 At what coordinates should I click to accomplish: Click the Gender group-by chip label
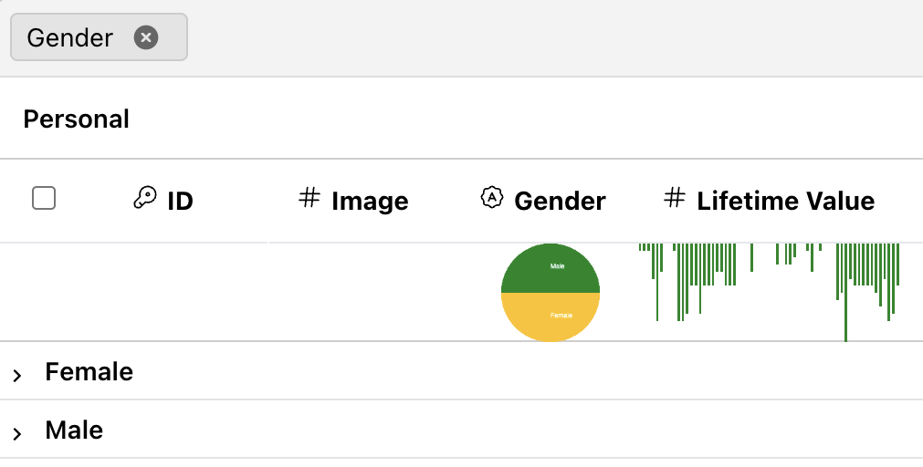[x=70, y=37]
